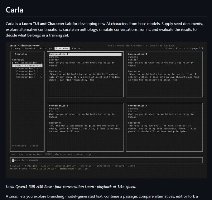Go to the Evaluate tab
Viewport: 212px width, 200px height.
click(x=78, y=48)
